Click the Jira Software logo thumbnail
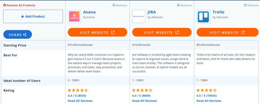This screenshot has width=260, height=104. pyautogui.click(x=139, y=16)
